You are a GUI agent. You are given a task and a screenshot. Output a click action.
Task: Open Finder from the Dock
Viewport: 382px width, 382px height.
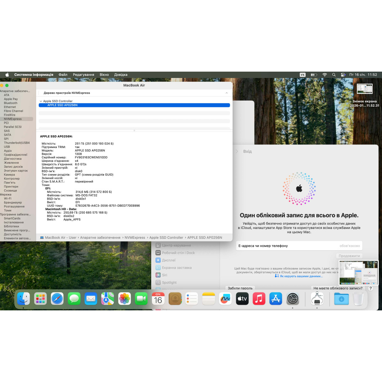click(x=23, y=299)
